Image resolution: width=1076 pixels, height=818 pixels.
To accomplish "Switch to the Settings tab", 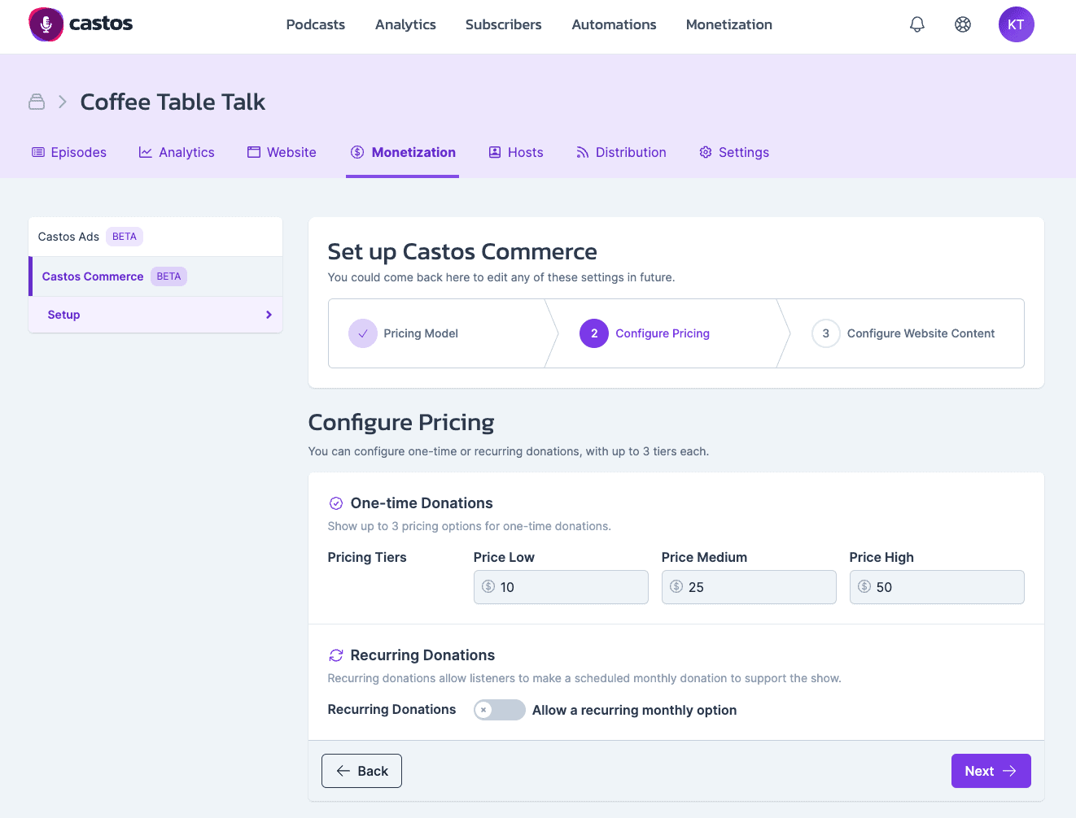I will (734, 152).
